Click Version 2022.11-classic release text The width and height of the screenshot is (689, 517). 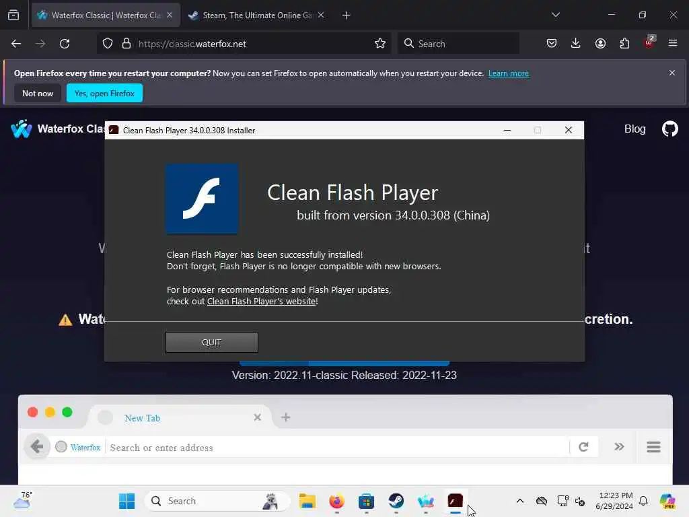pyautogui.click(x=344, y=376)
